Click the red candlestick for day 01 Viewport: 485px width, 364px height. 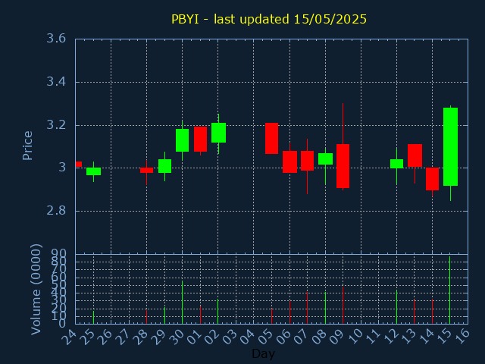click(x=200, y=140)
